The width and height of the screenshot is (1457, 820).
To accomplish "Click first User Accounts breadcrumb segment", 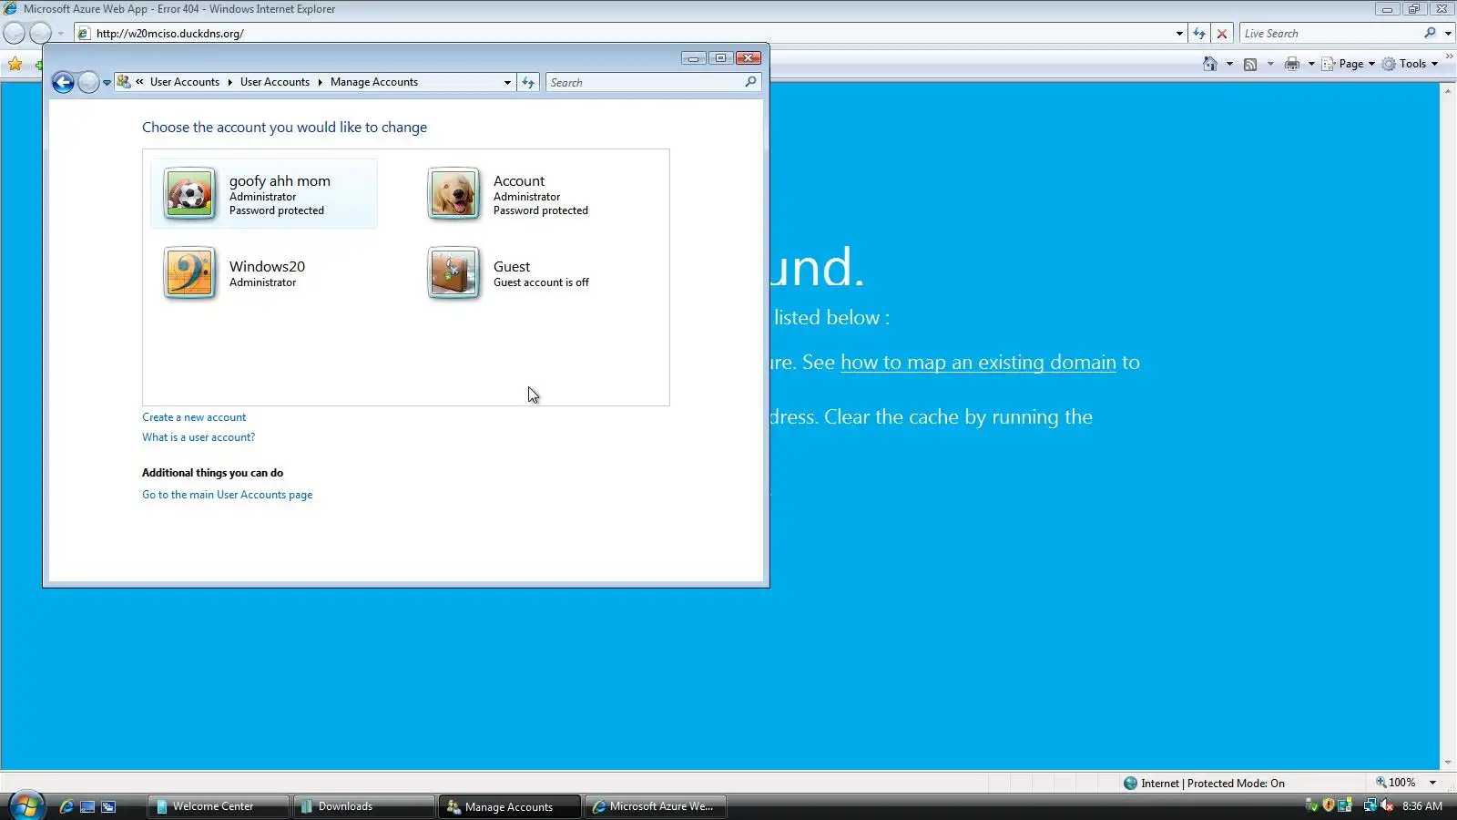I will [x=185, y=82].
